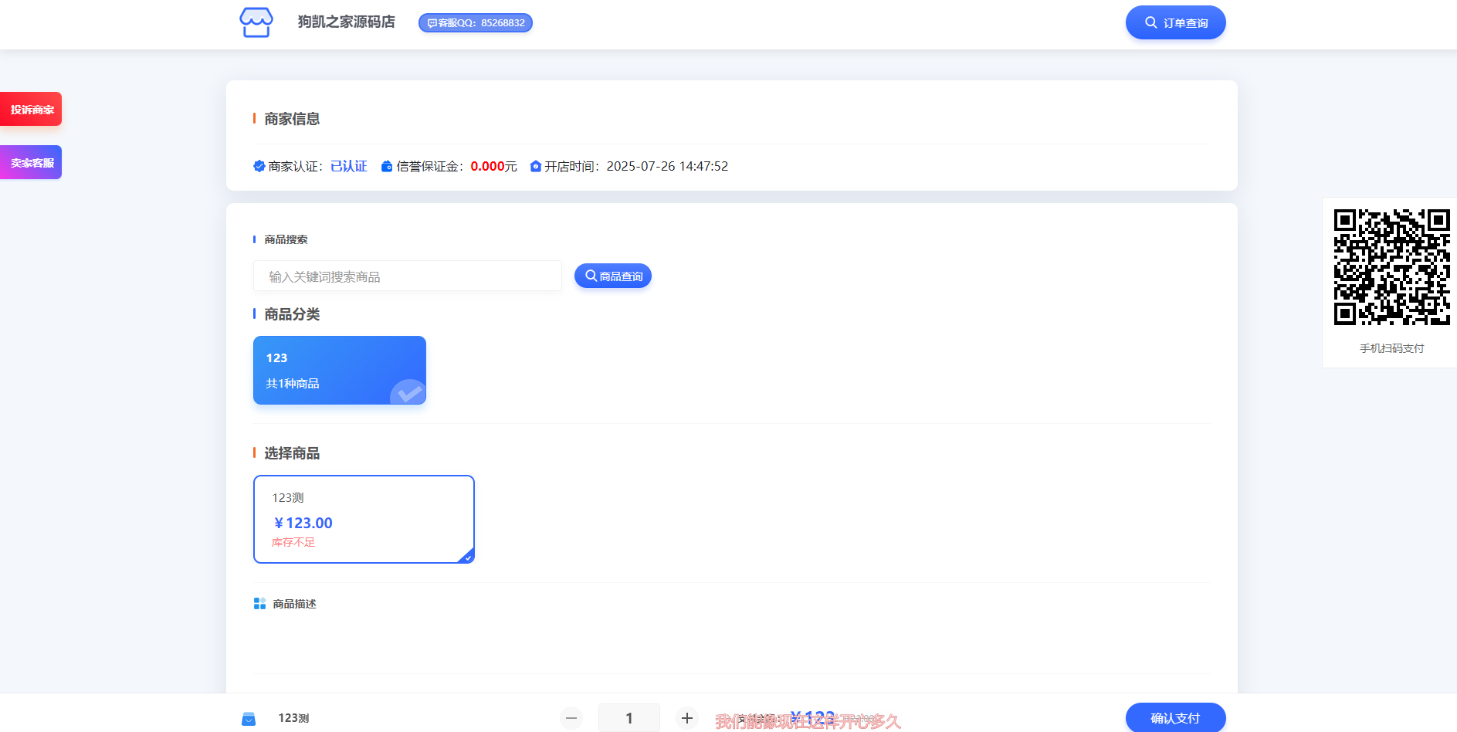Decrease quantity with the minus stepper

[571, 717]
